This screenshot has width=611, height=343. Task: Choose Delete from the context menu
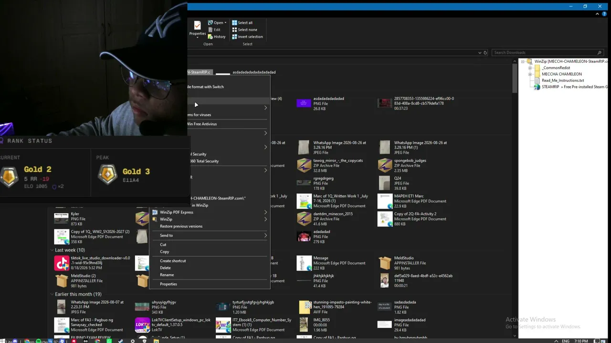coord(210,268)
